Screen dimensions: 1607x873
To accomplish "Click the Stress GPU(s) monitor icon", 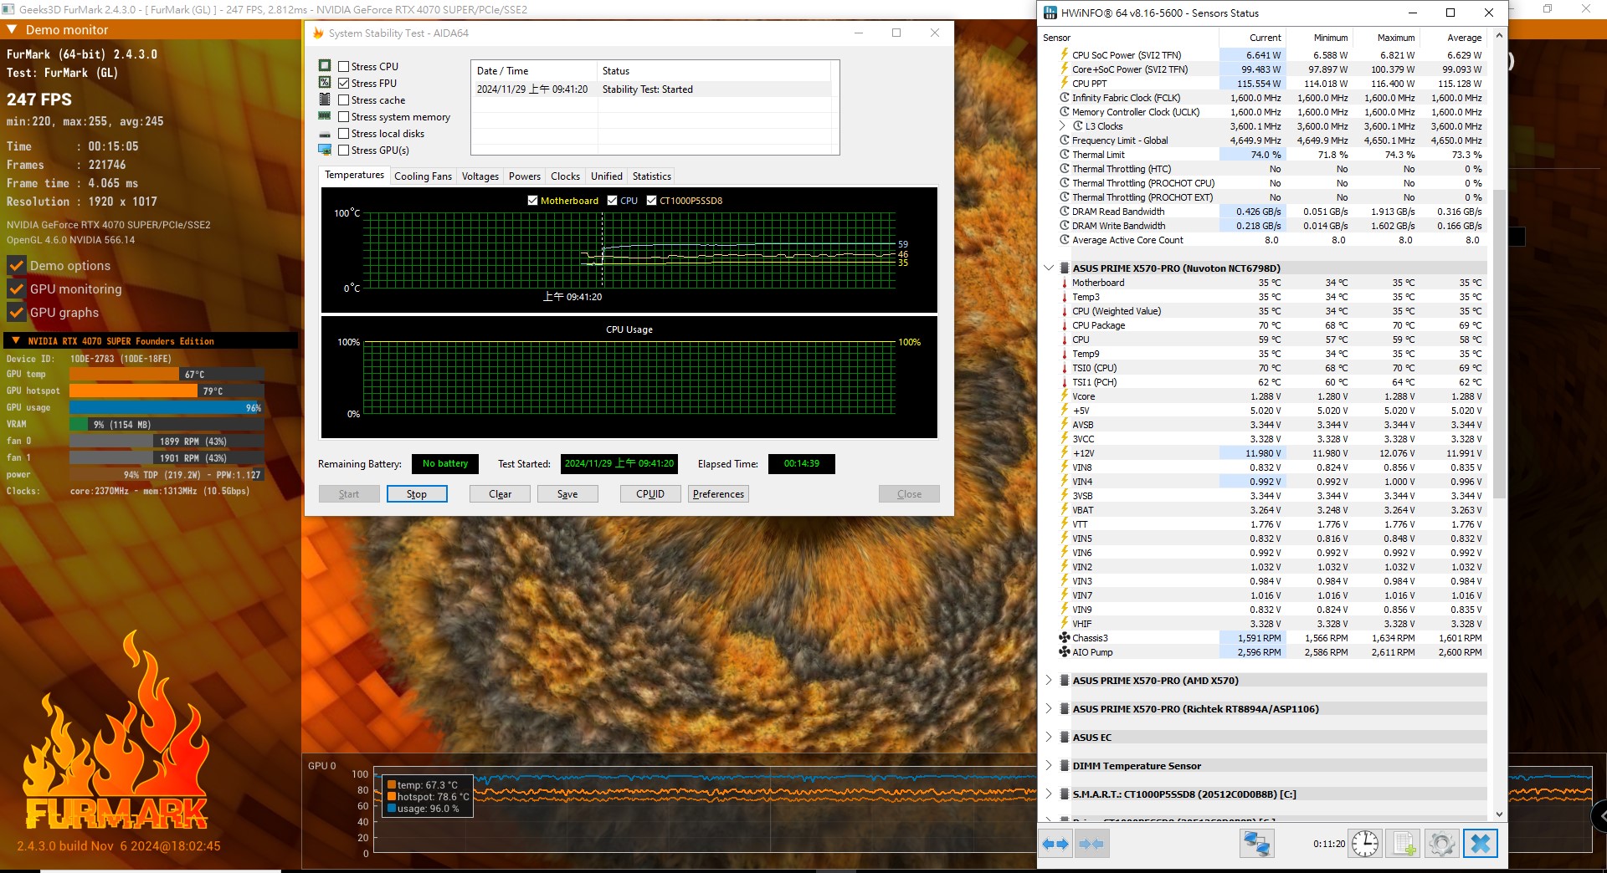I will [325, 150].
